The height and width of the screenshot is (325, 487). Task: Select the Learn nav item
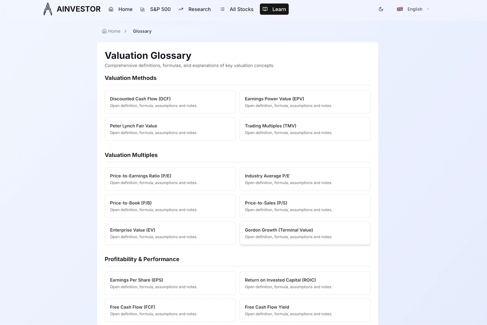coord(274,9)
